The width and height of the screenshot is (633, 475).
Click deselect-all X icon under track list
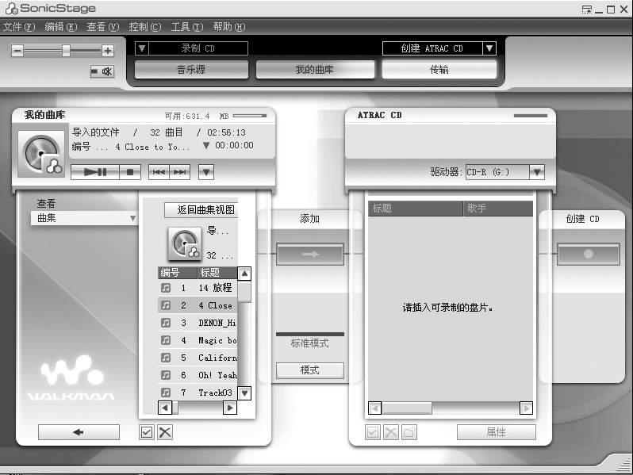165,432
